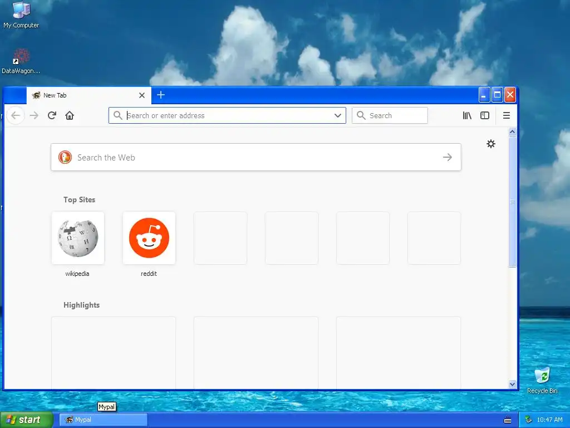570x428 pixels.
Task: Click the reddit label under tile
Action: pyautogui.click(x=149, y=274)
